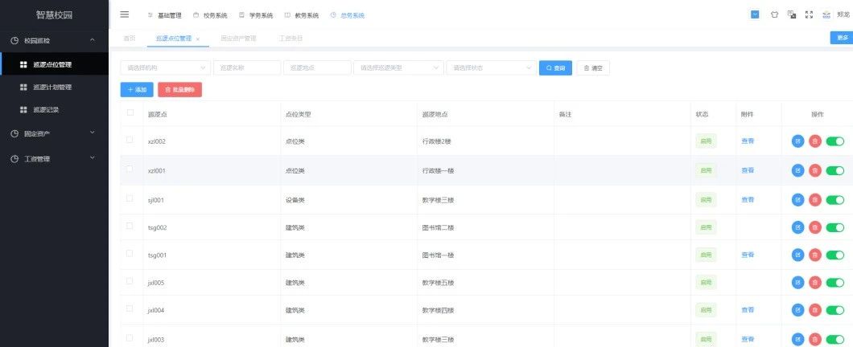Click the blue 添加 button
The height and width of the screenshot is (347, 853).
pos(137,90)
